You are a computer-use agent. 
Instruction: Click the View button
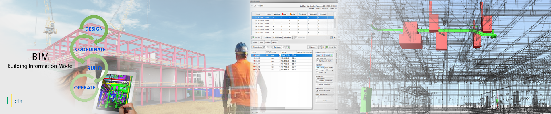(325, 101)
